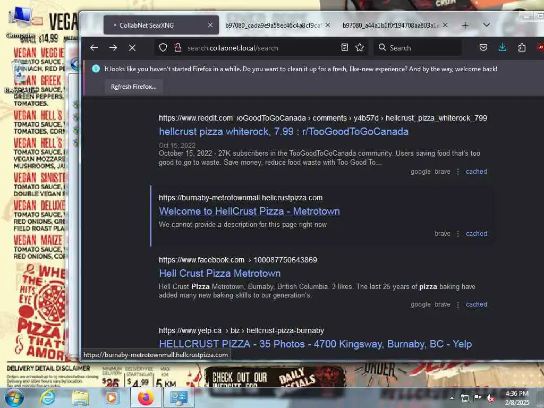Expand more options dots on Facebook result
Screen dimensions: 544x408
pyautogui.click(x=458, y=304)
